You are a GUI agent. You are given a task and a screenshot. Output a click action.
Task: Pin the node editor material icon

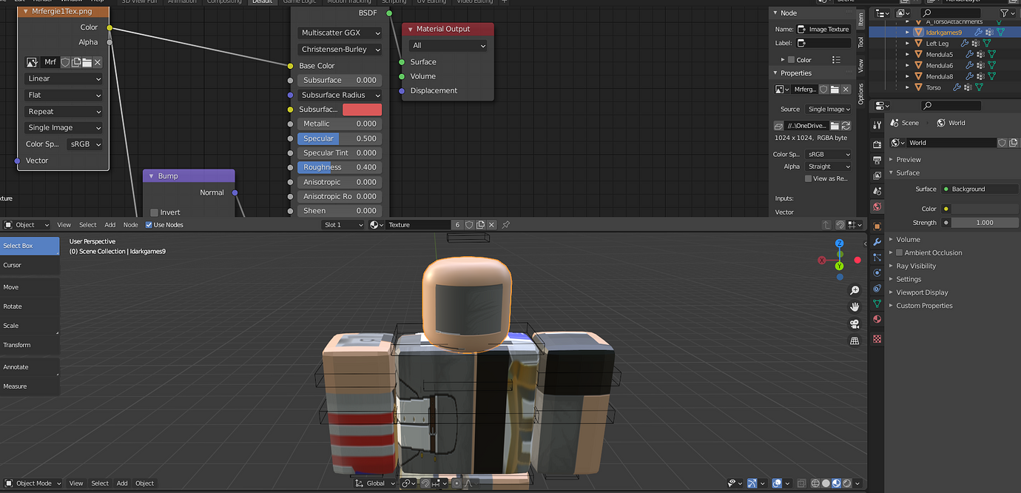[x=506, y=224]
